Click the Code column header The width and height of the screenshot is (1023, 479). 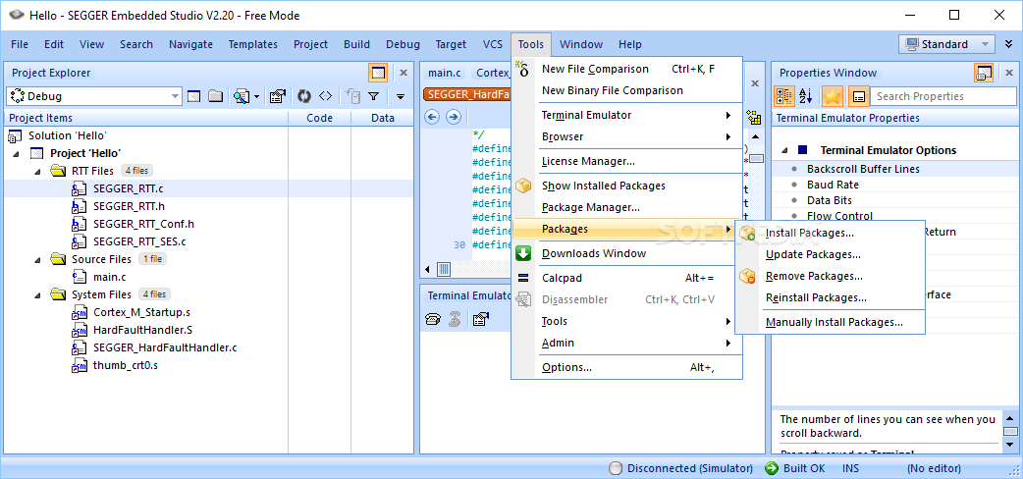pyautogui.click(x=320, y=118)
